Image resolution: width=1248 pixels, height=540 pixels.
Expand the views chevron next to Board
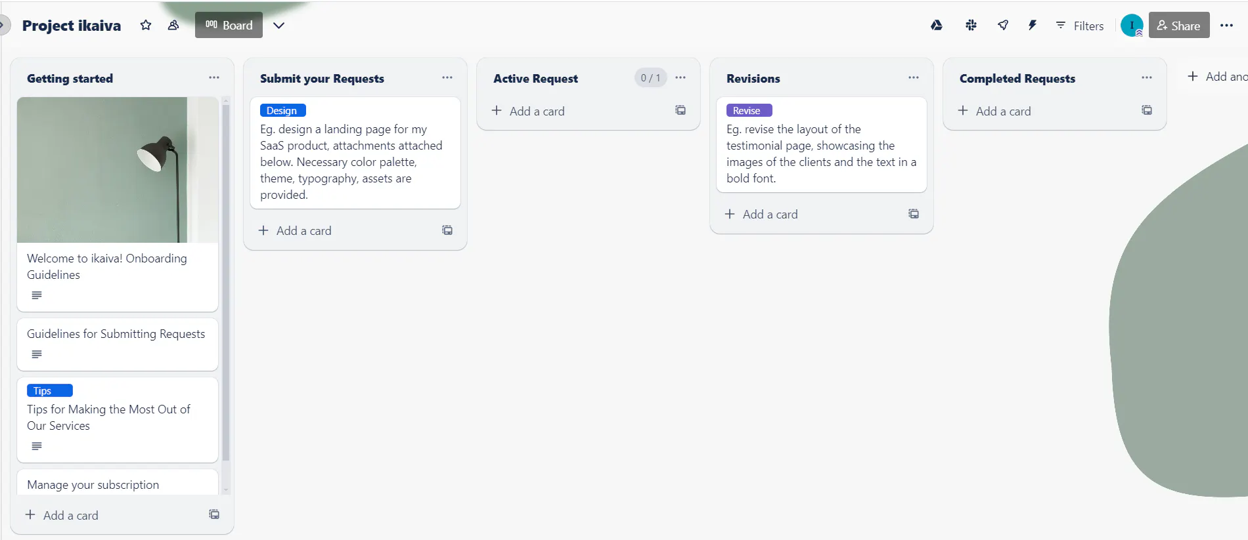pyautogui.click(x=279, y=26)
